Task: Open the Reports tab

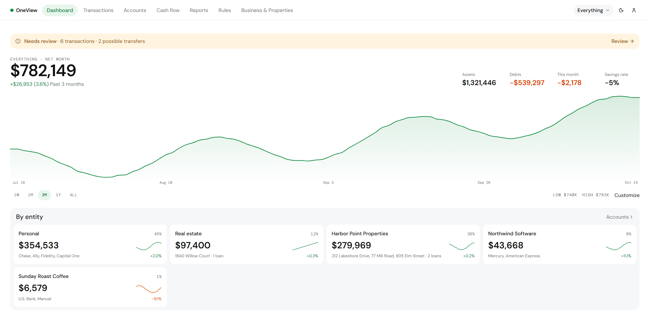Action: [x=199, y=10]
